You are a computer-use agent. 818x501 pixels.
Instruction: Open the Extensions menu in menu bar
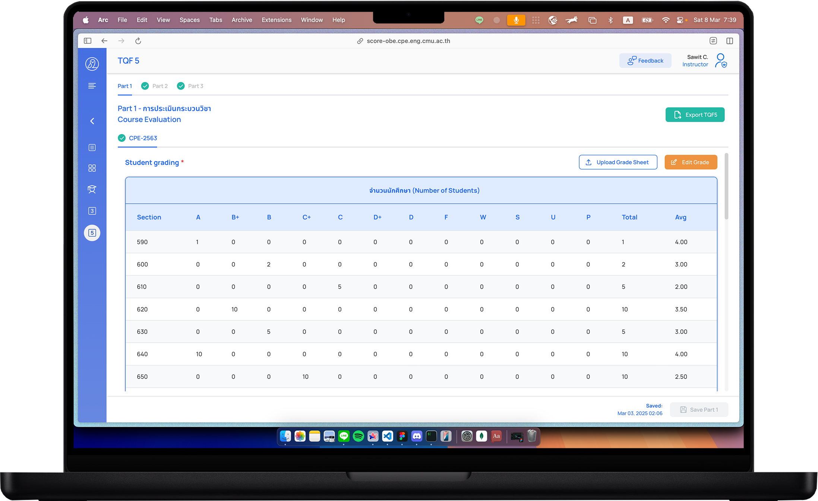(x=276, y=20)
